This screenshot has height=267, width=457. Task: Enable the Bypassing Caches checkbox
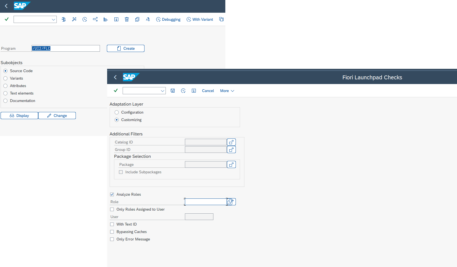tap(112, 232)
